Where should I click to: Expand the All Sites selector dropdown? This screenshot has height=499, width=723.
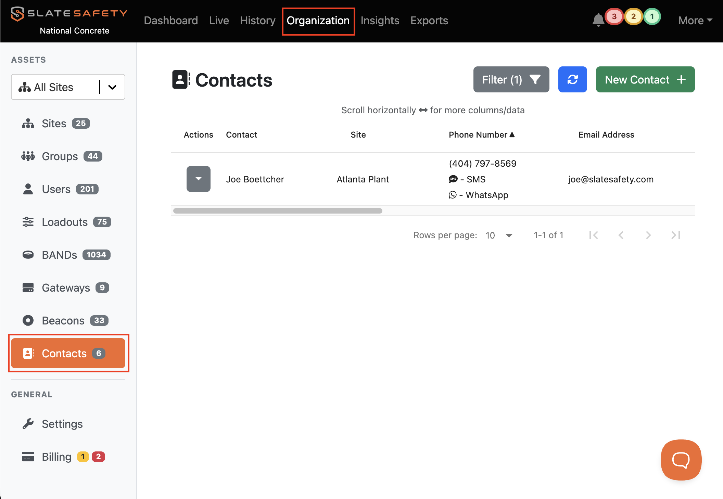112,87
